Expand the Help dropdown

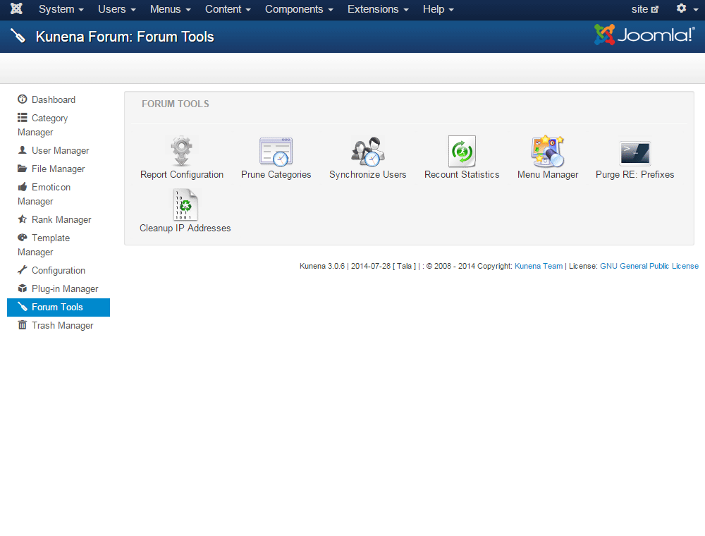point(439,9)
